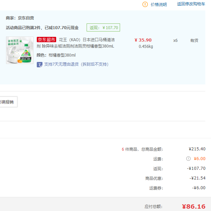This screenshot has height=211, width=211.
Task: Select the ¥35.90 unit price
Action: [x=143, y=40]
